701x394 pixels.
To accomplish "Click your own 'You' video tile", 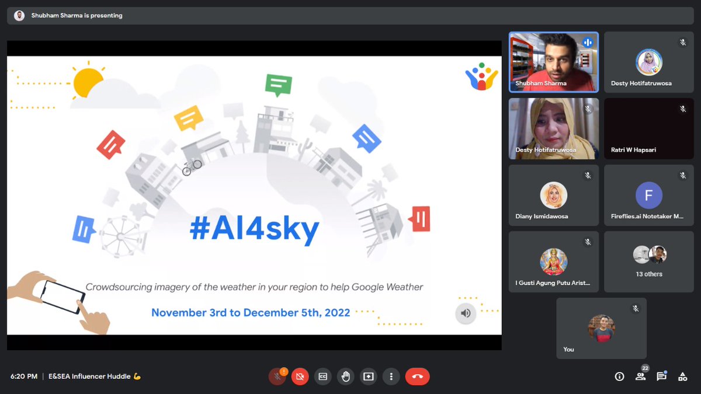I will tap(601, 328).
